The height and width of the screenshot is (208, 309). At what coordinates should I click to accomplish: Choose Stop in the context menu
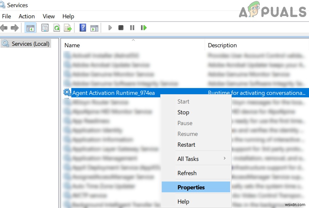(x=183, y=112)
